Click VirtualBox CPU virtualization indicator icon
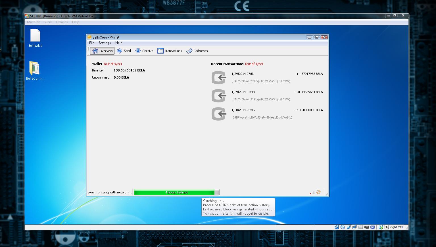This screenshot has width=436, height=247. (x=372, y=227)
